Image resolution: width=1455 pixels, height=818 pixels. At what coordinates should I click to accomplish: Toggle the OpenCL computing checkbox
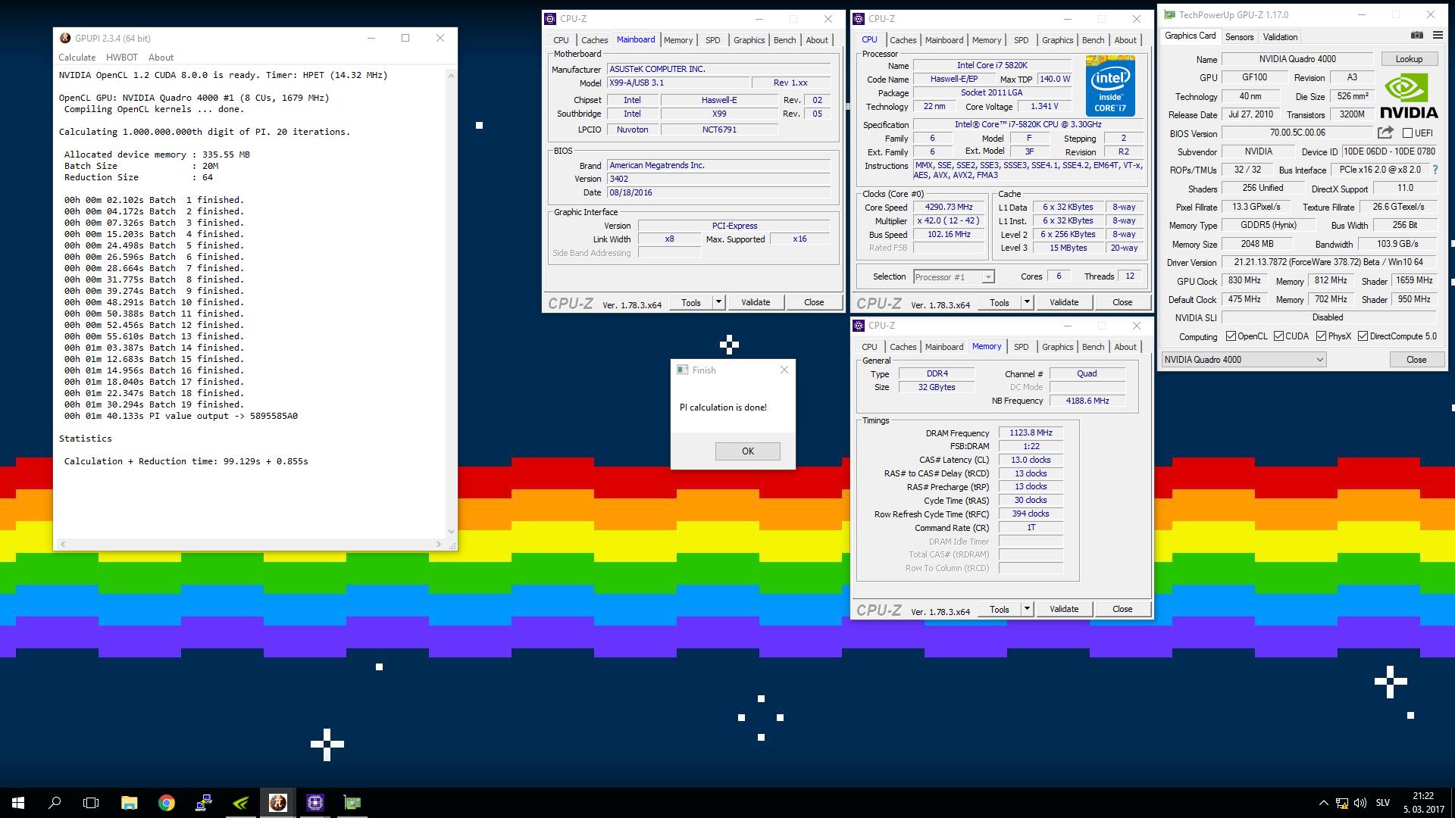click(x=1231, y=336)
